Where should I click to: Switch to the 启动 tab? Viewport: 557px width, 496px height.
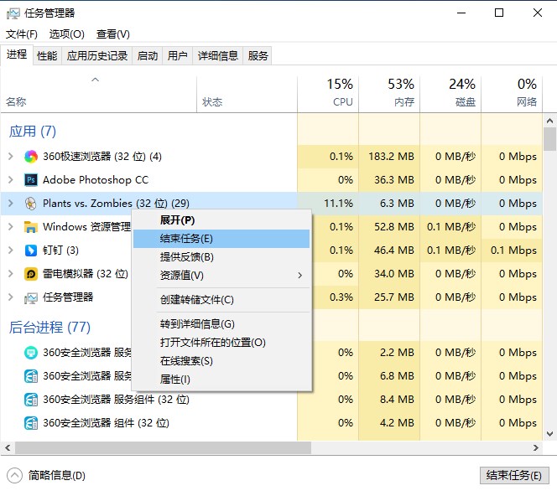coord(148,55)
